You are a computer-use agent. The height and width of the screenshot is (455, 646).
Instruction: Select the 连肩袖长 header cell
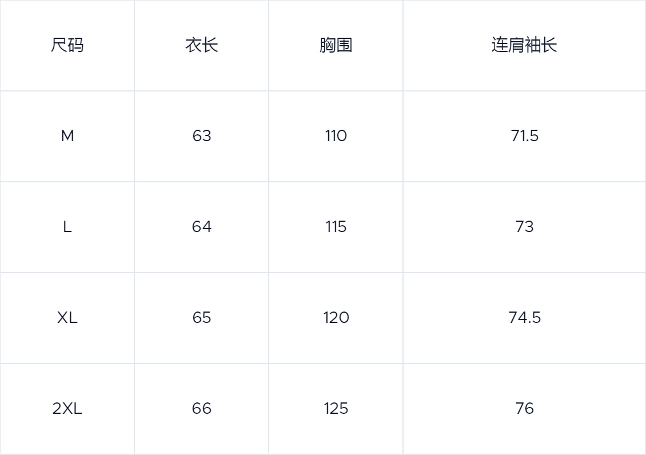tap(524, 45)
